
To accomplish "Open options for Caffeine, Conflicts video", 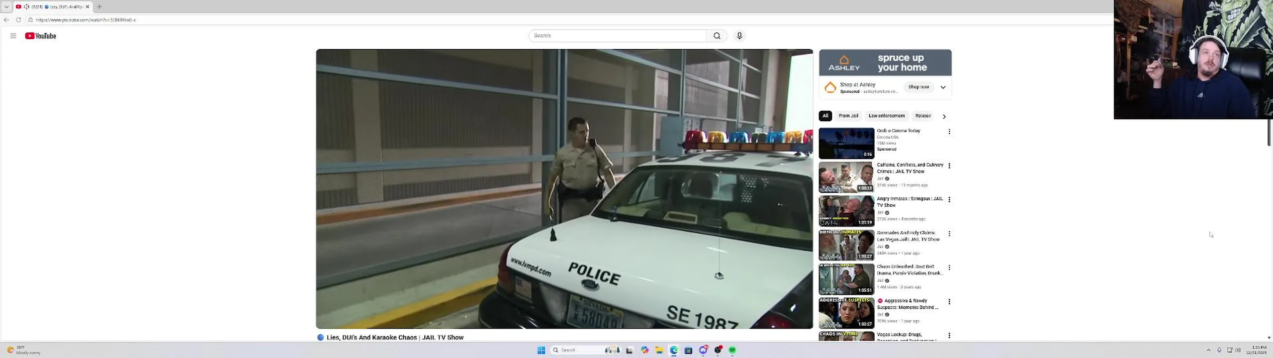I will 949,166.
